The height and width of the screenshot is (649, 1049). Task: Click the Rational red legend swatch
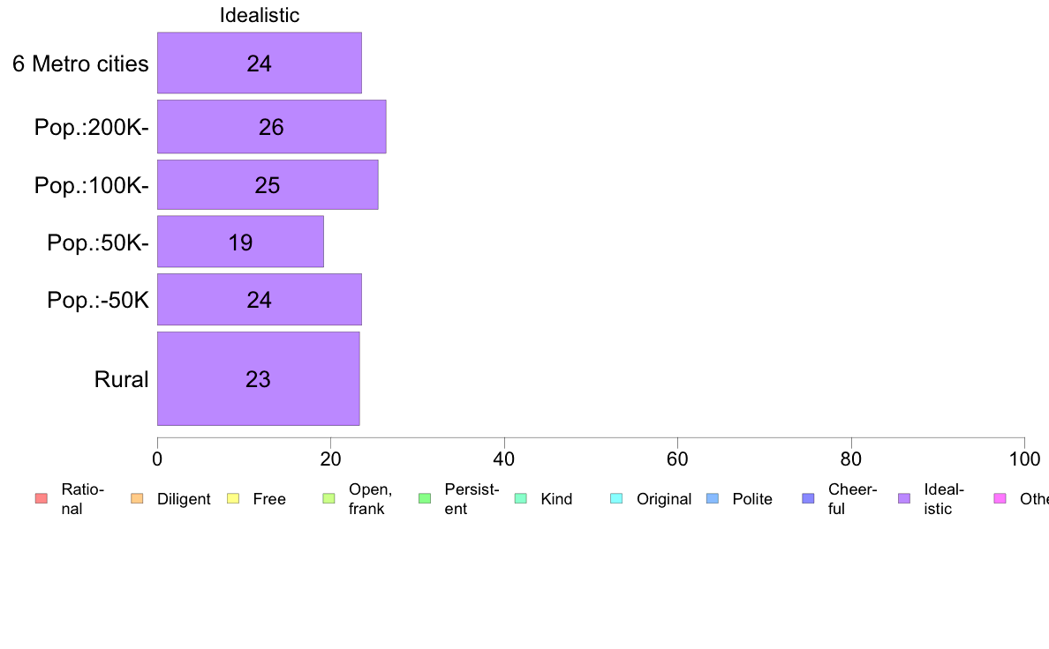(42, 498)
